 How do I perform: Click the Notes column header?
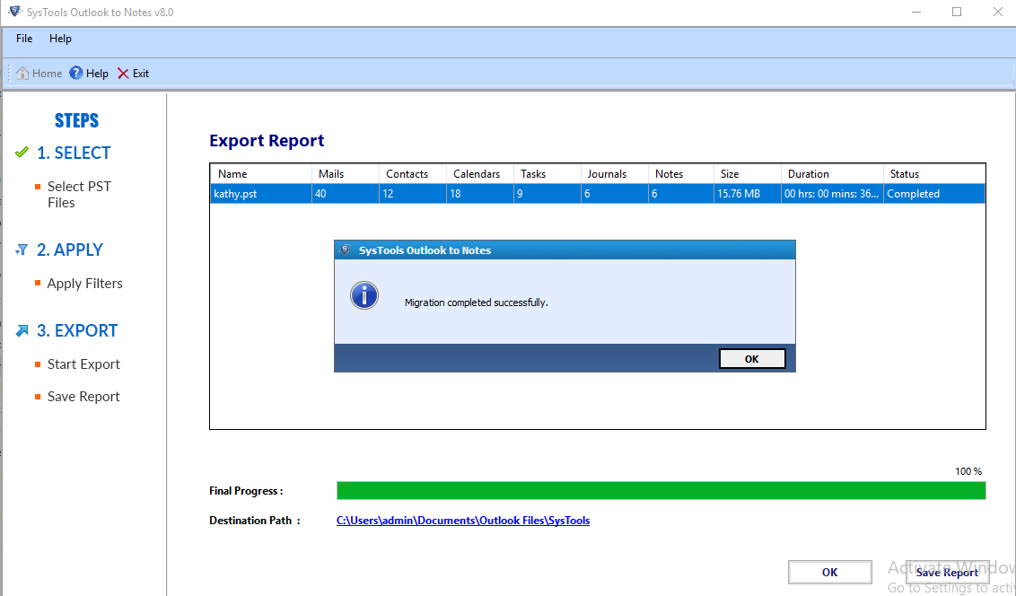pos(681,173)
